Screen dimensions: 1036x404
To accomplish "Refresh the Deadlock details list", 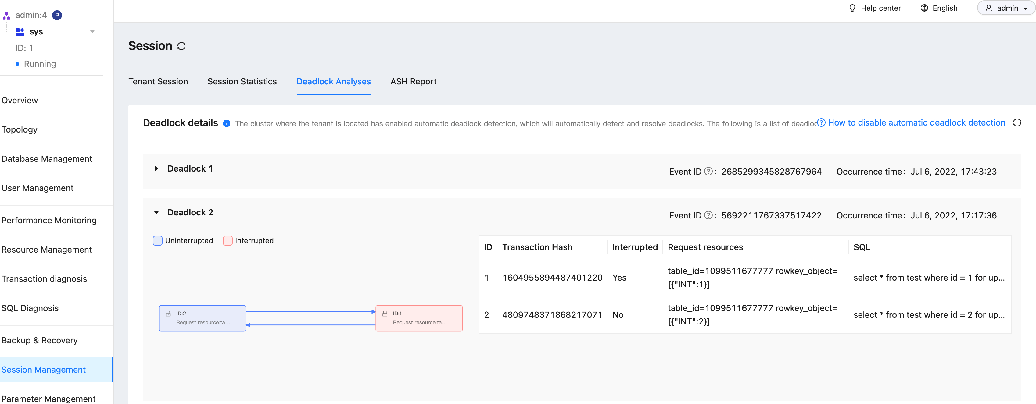I will coord(1017,123).
